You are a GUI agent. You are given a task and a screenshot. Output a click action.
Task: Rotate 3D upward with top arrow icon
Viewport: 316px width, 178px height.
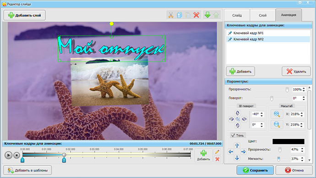tap(238, 113)
